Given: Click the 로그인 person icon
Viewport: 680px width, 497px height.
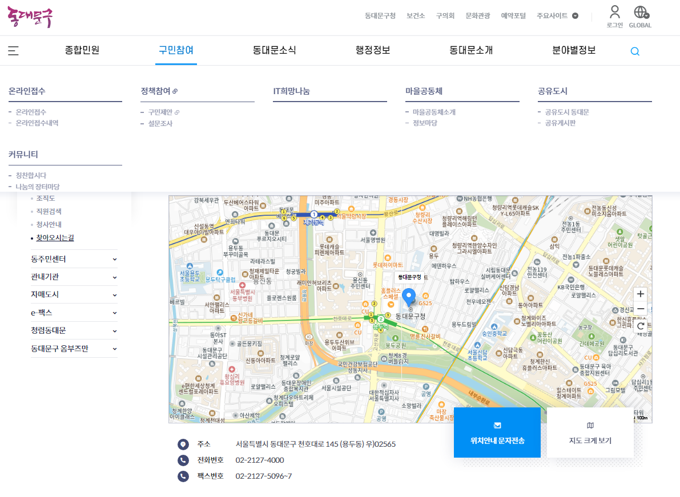Looking at the screenshot, I should pos(614,12).
